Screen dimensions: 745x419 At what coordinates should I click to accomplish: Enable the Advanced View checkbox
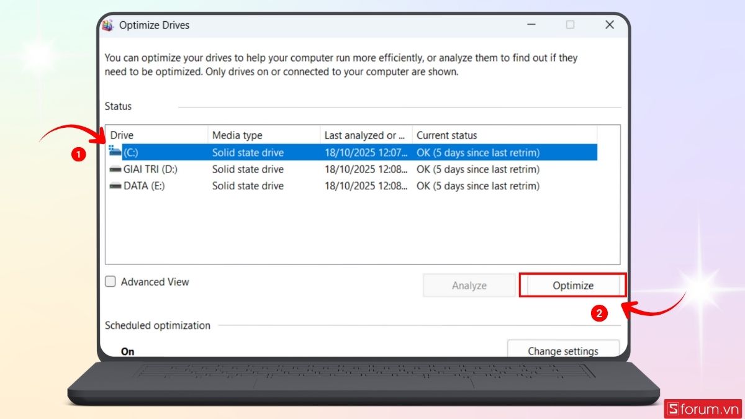(111, 282)
